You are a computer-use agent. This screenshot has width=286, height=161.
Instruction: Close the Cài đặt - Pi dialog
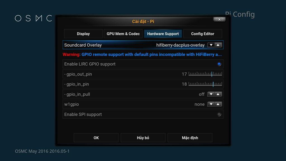coord(219,19)
